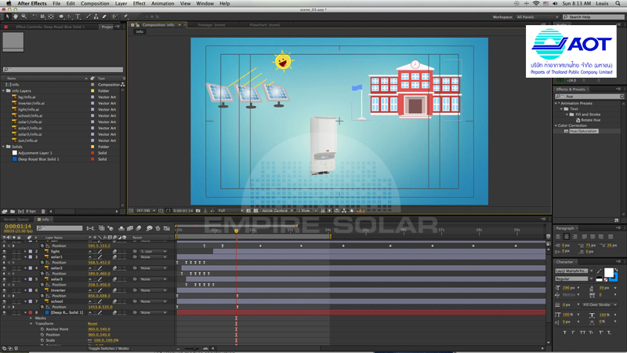This screenshot has width=627, height=353.
Task: Click Reset link beside Transform
Action: click(x=92, y=323)
